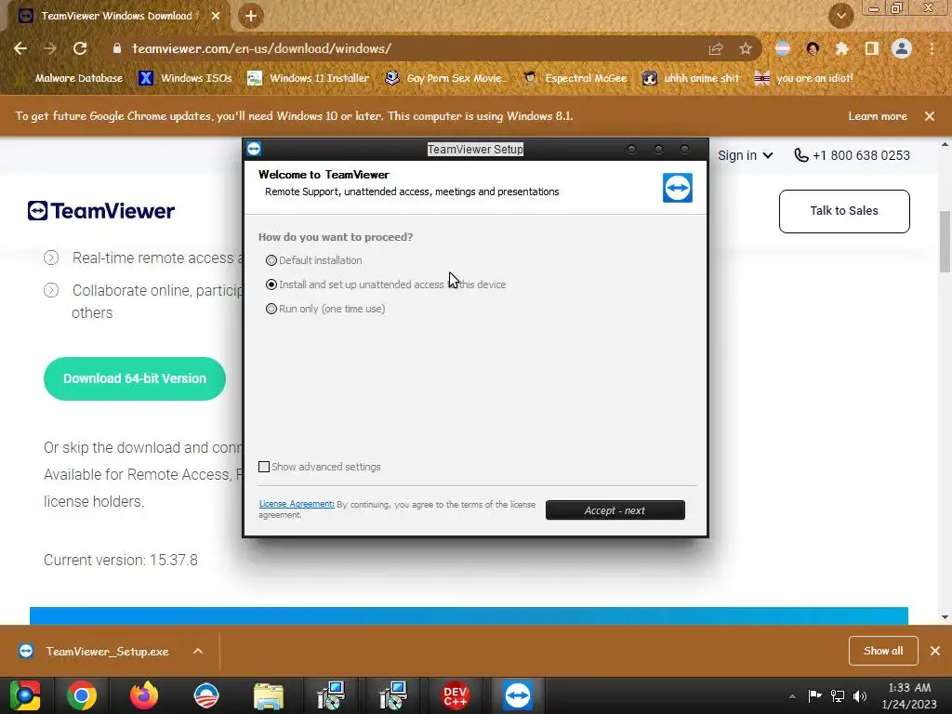Screen dimensions: 952x714
Task: Open the License Agreement link
Action: coord(297,504)
